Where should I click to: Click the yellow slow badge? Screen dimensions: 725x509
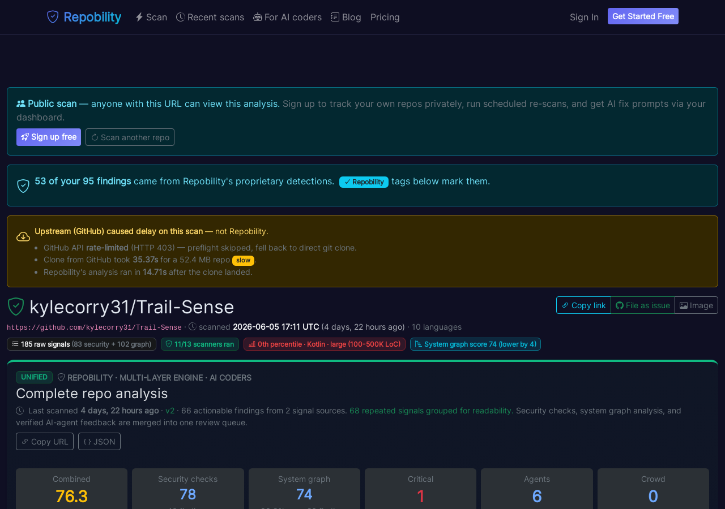point(243,260)
